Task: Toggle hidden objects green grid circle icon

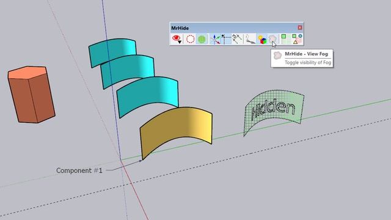Action: pos(202,39)
